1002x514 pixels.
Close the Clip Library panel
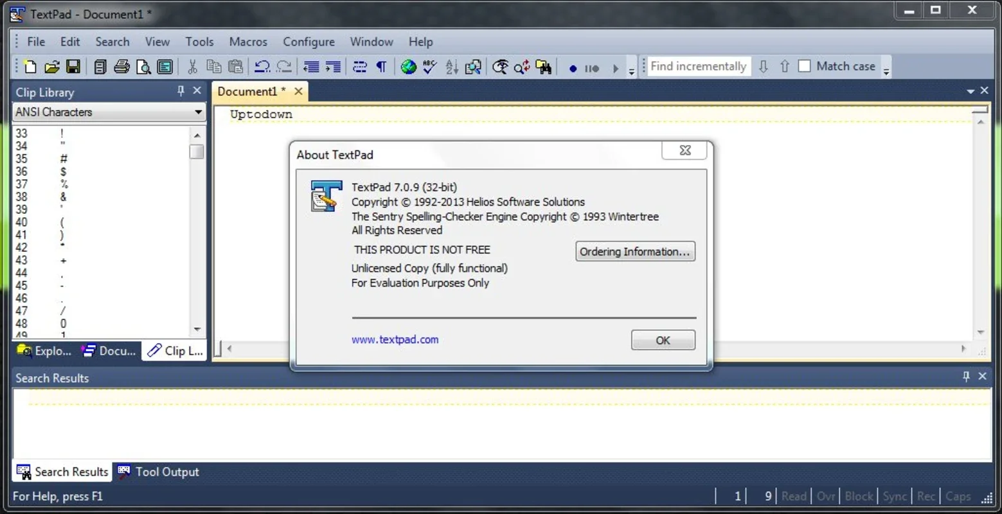197,91
